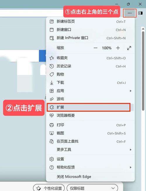Open the 仅限标题 dropdown
Viewport: 146px width, 191px height.
(x=92, y=188)
